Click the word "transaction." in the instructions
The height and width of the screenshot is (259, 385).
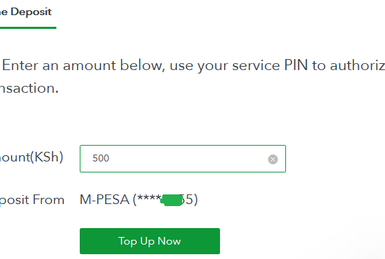29,88
